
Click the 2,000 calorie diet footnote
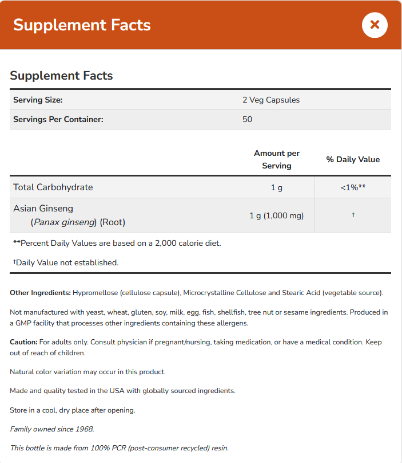(x=117, y=243)
